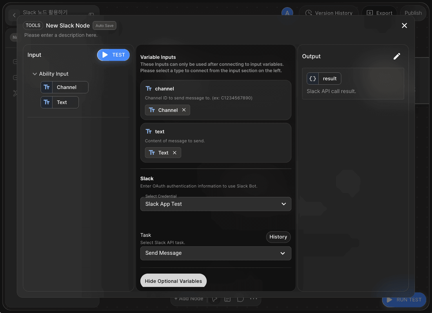
Task: Select the Text input variable chip
Action: [60, 102]
